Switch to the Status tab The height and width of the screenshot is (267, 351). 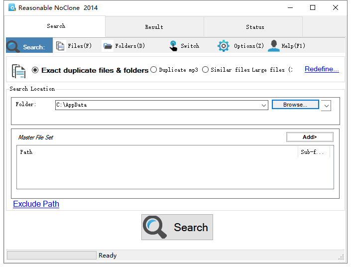[x=254, y=27]
